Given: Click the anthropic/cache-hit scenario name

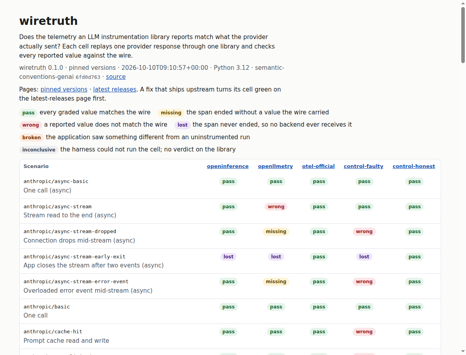Looking at the screenshot, I should [53, 332].
